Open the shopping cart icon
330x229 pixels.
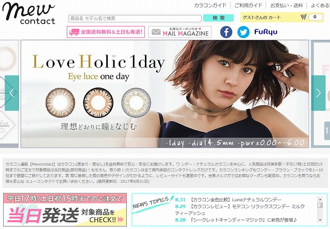click(303, 17)
